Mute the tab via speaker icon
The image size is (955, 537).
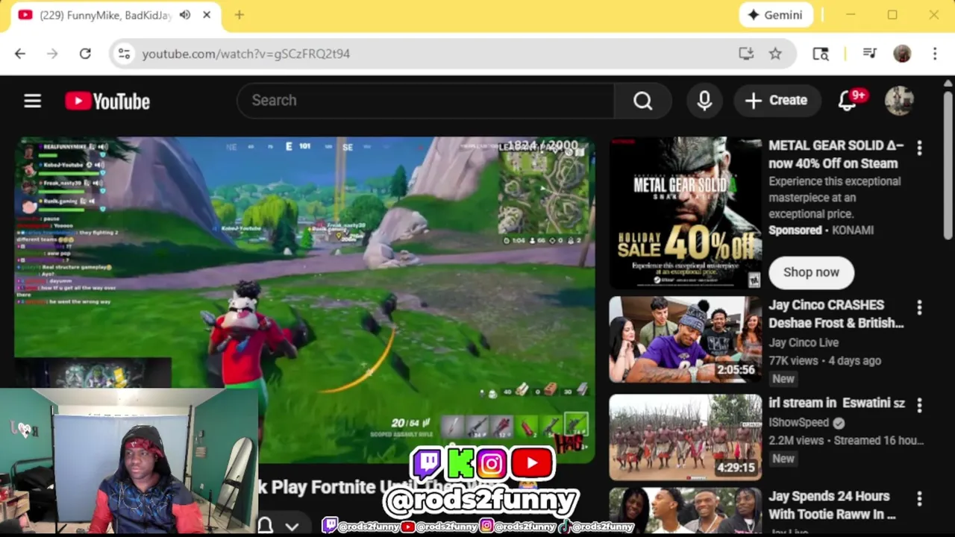click(x=185, y=15)
